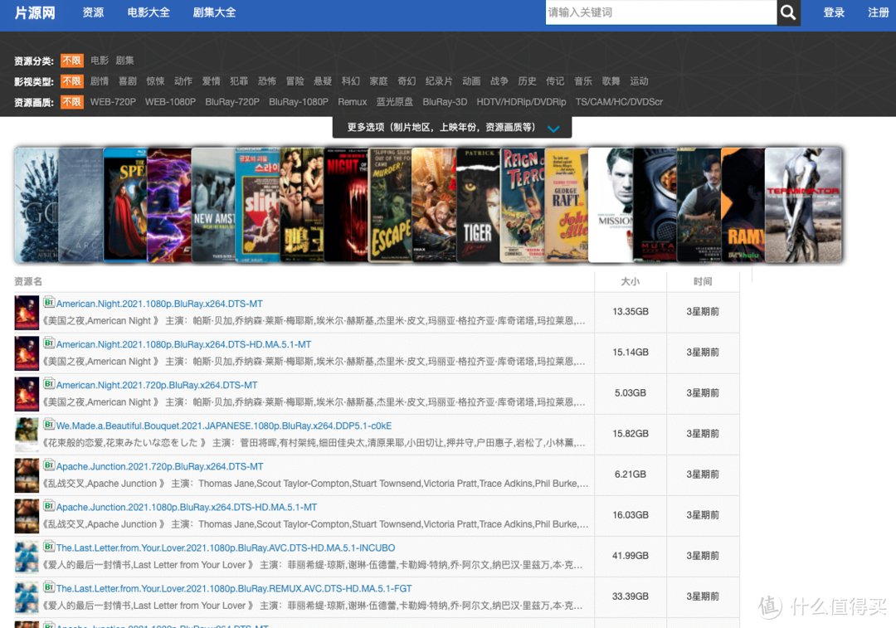Click thumbnail of We.Made.a.Beautiful.Bouquet row
The width and height of the screenshot is (896, 628).
(x=27, y=435)
